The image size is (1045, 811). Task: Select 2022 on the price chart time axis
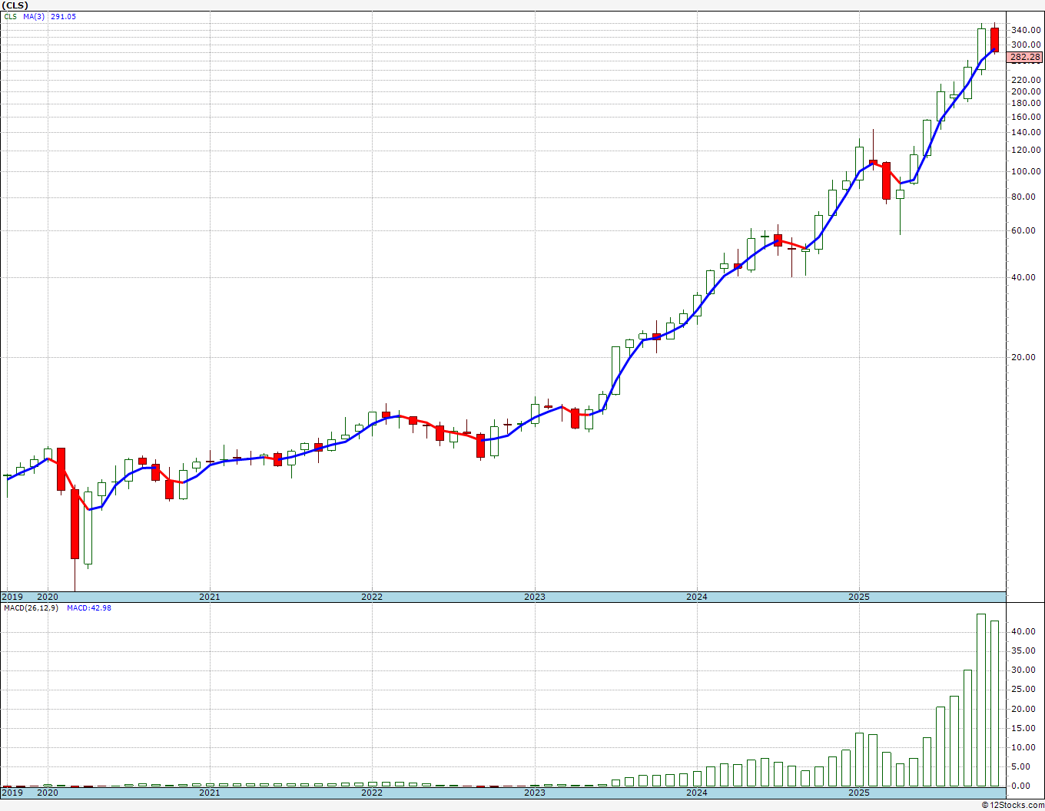(372, 597)
